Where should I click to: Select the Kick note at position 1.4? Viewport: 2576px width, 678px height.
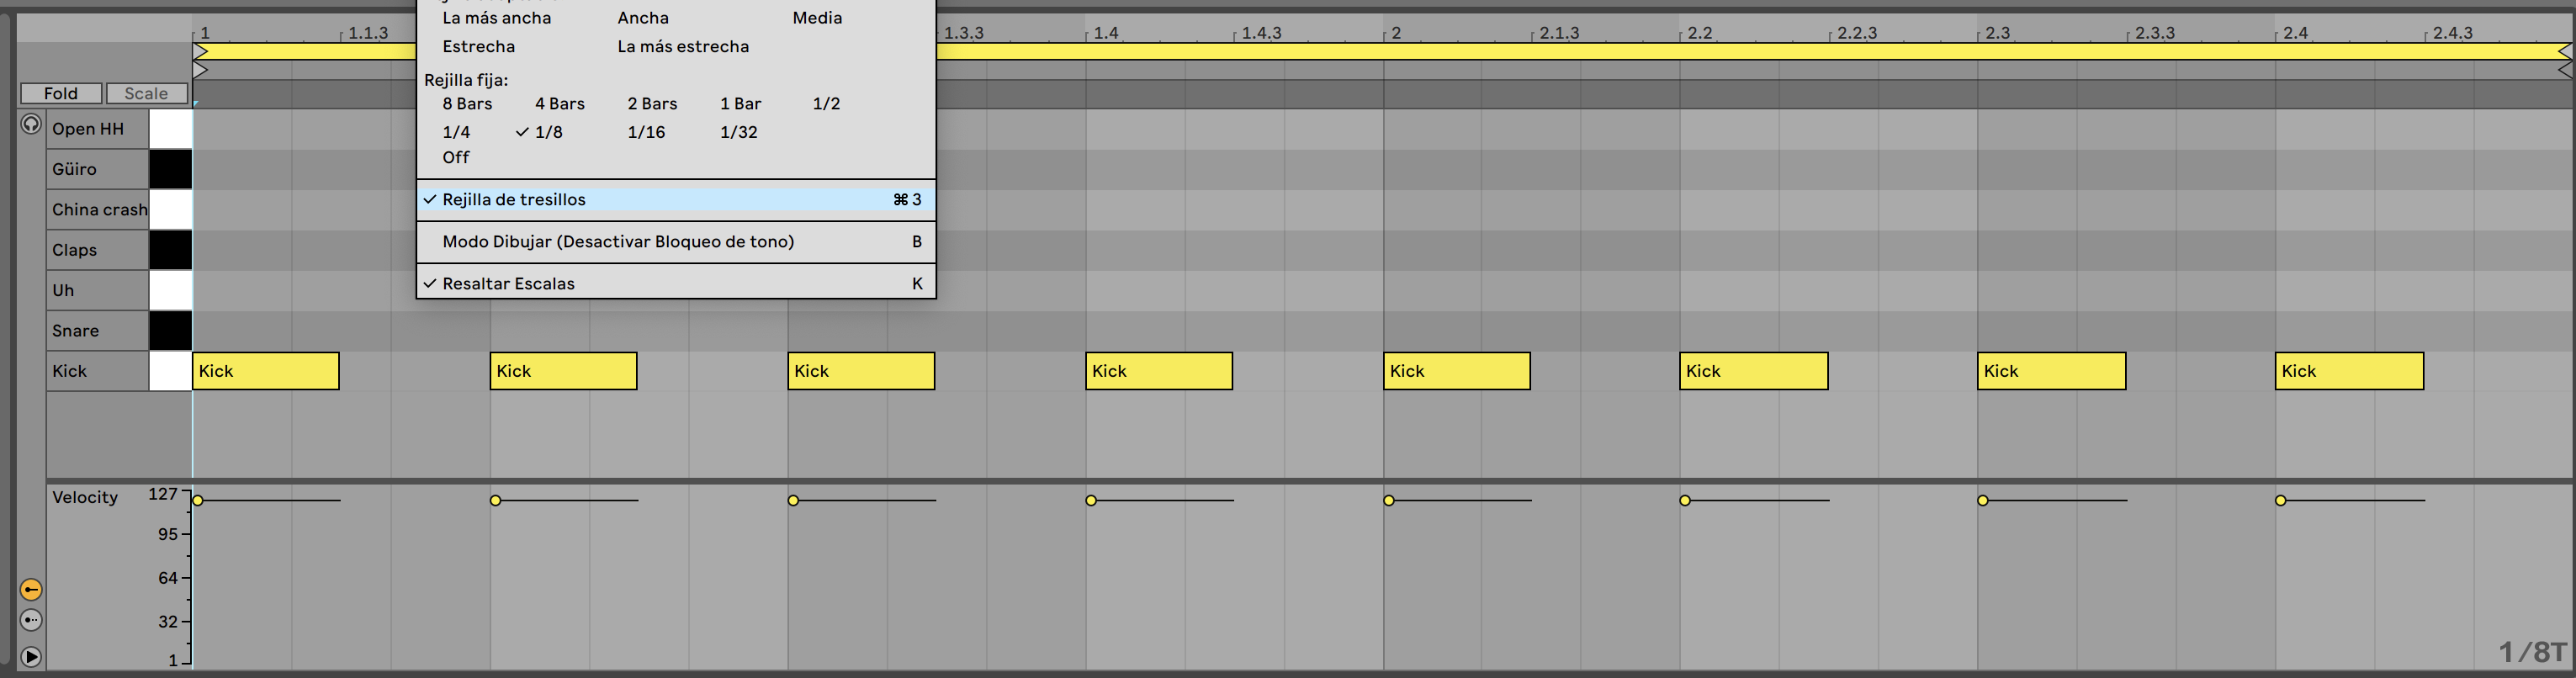1158,371
